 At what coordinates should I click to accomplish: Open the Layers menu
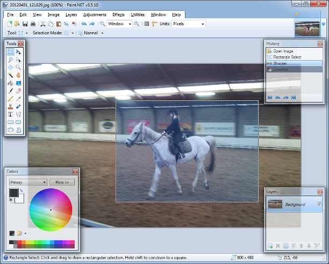[x=71, y=14]
